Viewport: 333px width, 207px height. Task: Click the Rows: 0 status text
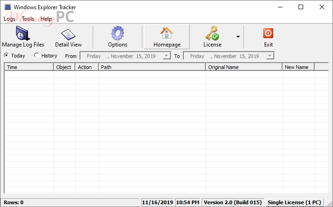(x=13, y=202)
